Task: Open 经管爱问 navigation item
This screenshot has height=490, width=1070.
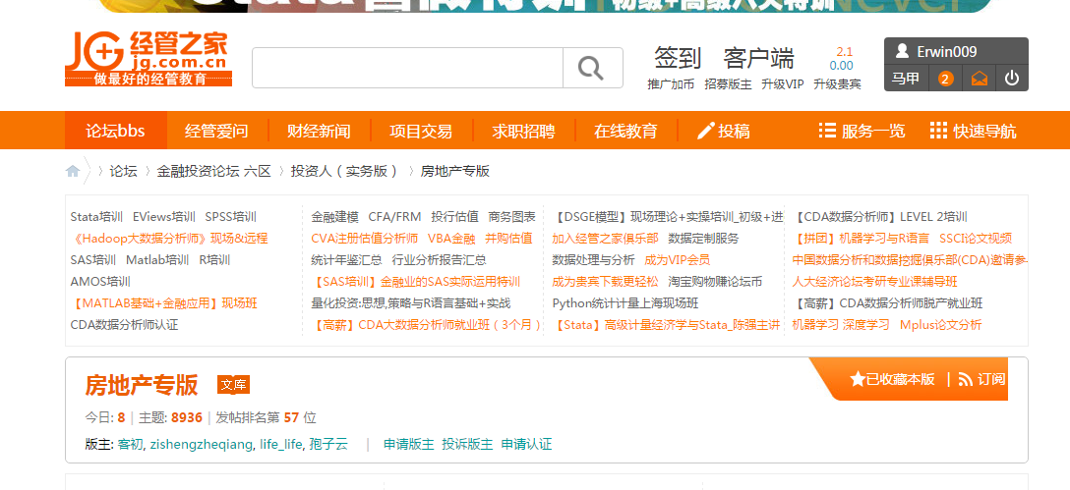Action: coord(216,131)
